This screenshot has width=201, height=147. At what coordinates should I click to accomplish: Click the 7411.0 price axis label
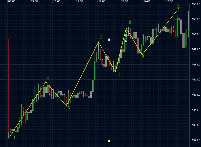[x=196, y=110]
